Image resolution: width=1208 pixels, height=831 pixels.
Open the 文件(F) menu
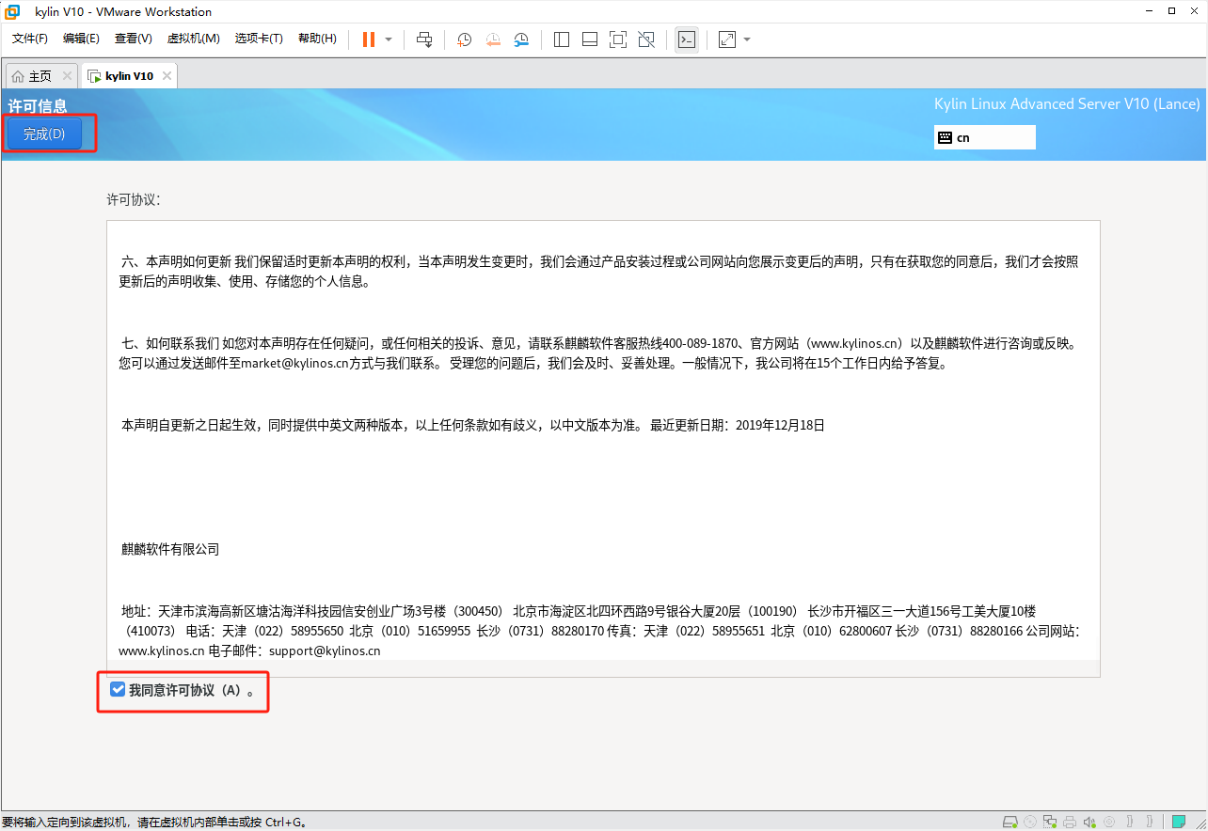pos(30,39)
